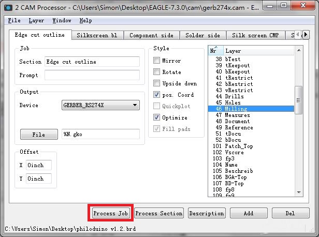Open the File menu
This screenshot has height=237, width=319.
click(14, 21)
